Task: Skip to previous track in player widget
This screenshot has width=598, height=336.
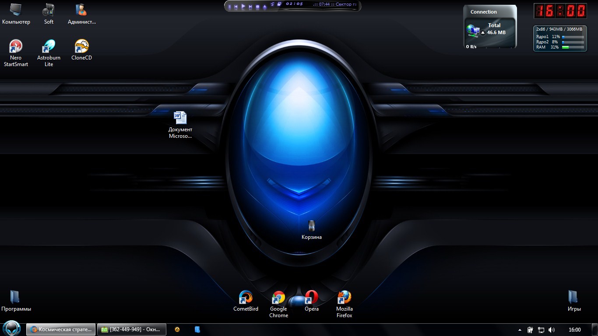Action: (x=236, y=7)
